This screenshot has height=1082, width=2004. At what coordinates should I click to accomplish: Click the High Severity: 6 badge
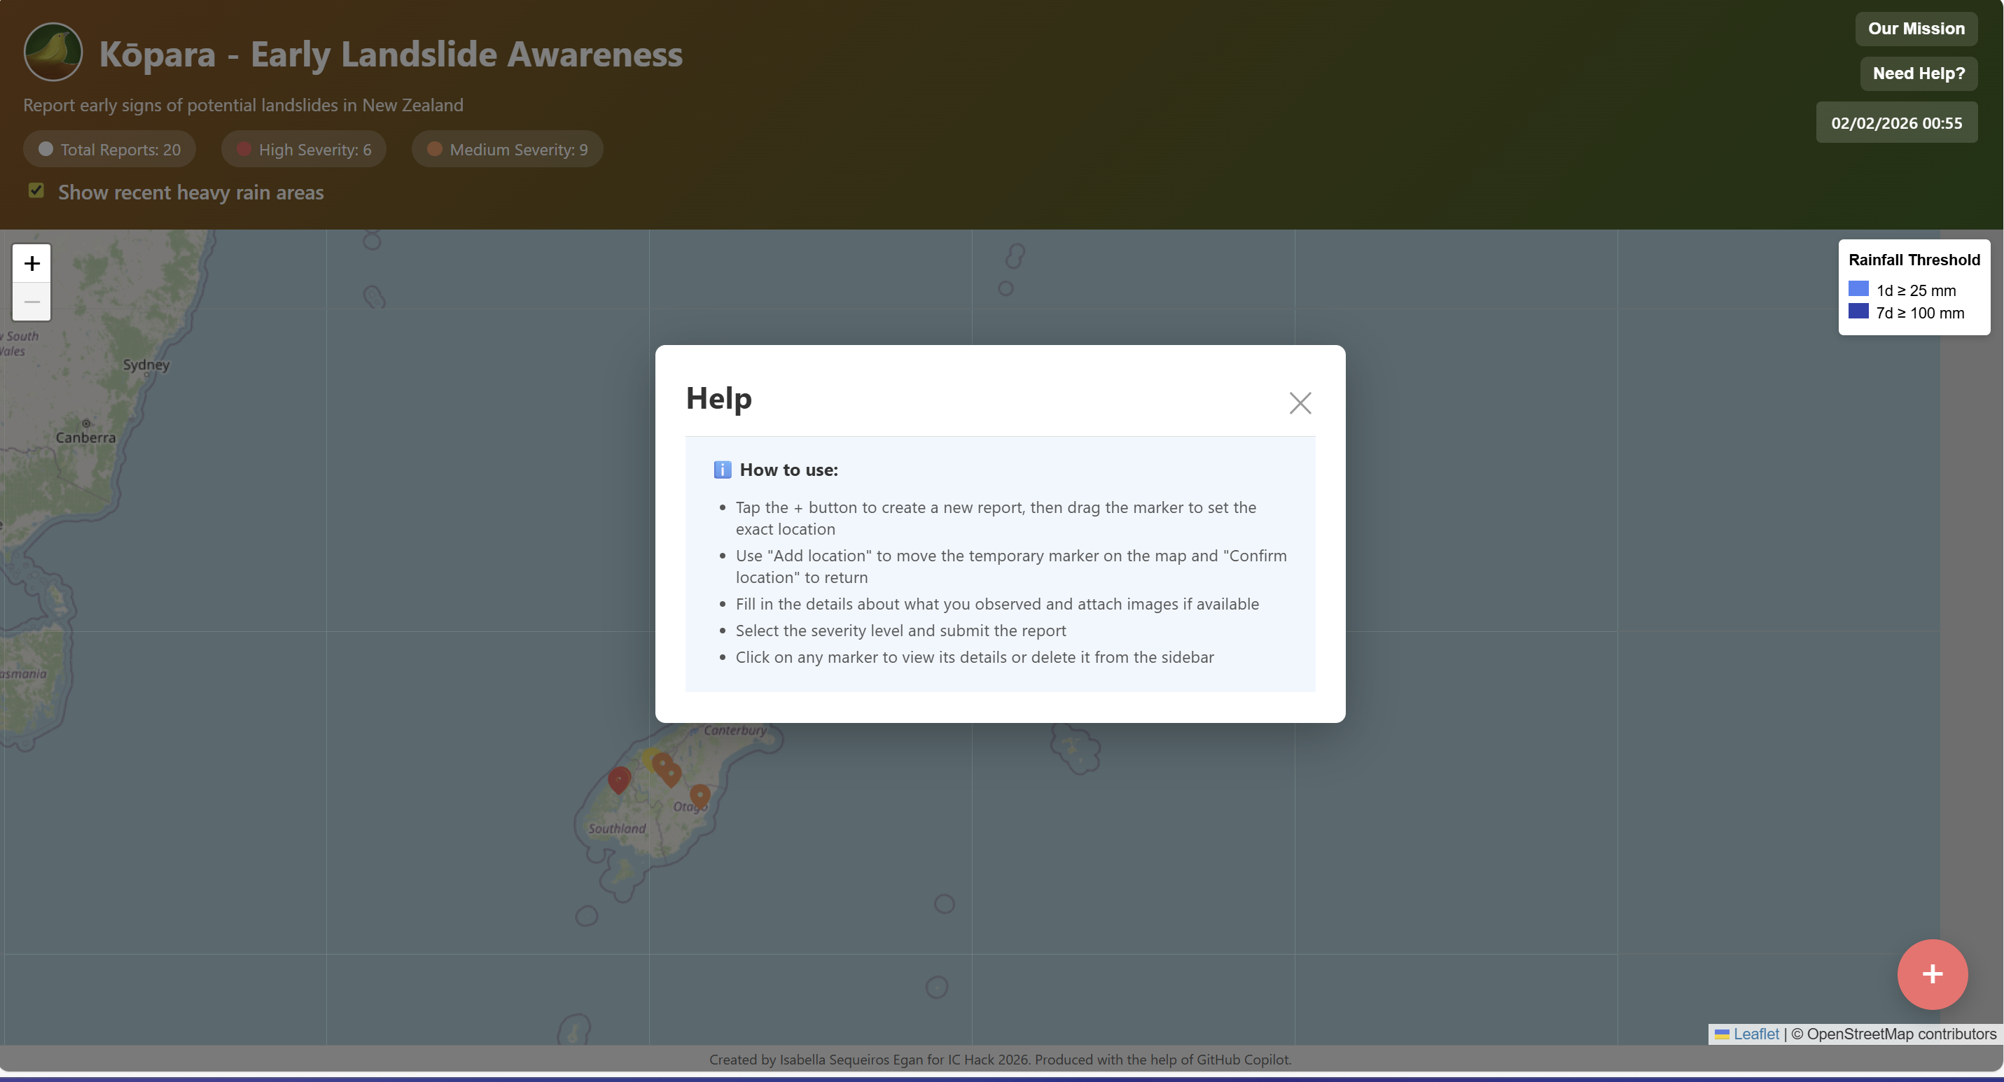(303, 149)
